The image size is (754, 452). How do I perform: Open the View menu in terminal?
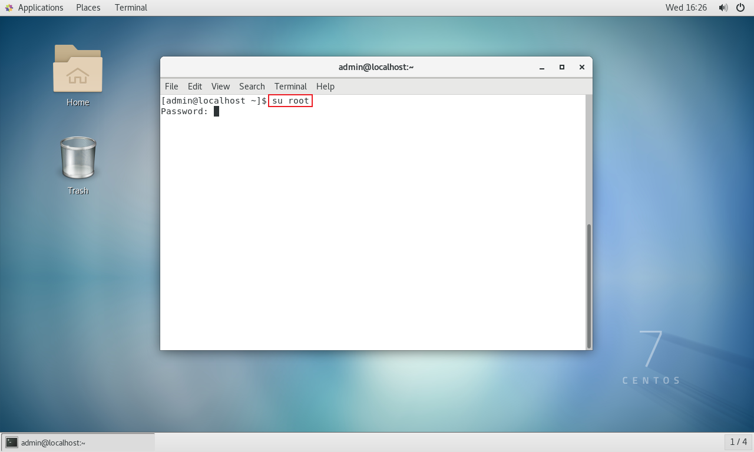coord(220,86)
